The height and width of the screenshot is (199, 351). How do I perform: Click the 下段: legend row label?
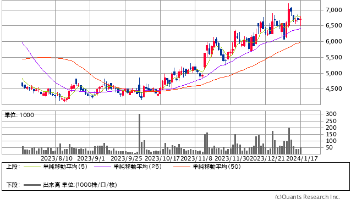[13, 185]
